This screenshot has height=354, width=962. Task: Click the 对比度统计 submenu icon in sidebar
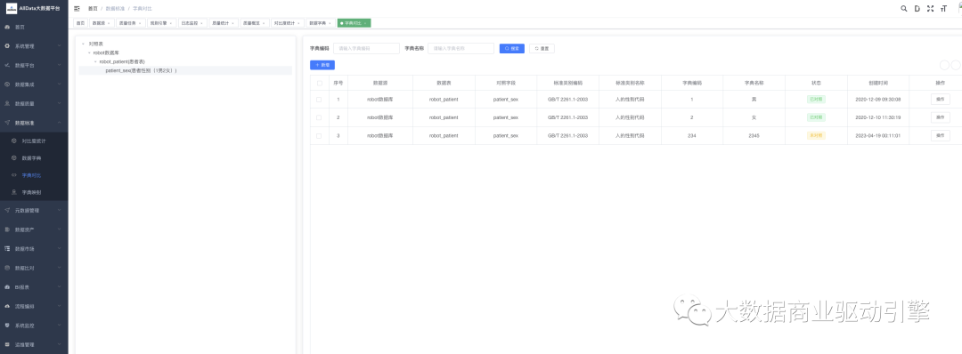pos(14,141)
